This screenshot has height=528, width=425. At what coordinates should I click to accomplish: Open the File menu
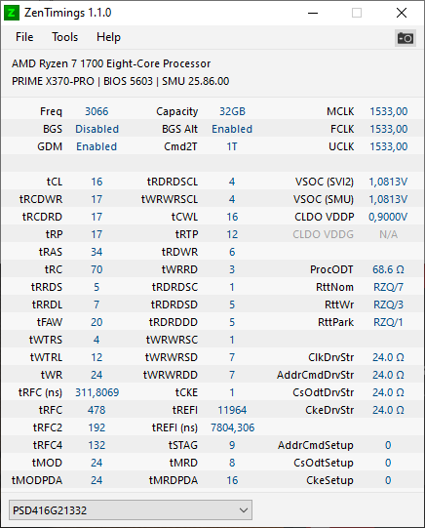(x=24, y=37)
